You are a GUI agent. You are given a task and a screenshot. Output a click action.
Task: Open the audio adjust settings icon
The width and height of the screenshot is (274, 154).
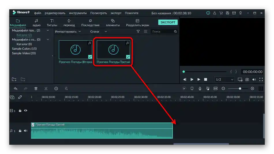[x=66, y=88]
